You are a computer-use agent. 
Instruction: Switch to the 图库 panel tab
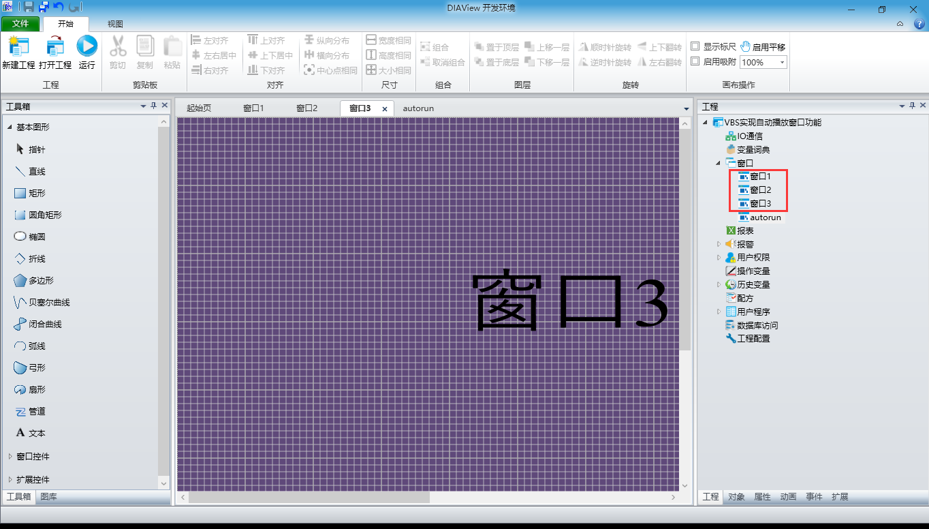tap(49, 497)
